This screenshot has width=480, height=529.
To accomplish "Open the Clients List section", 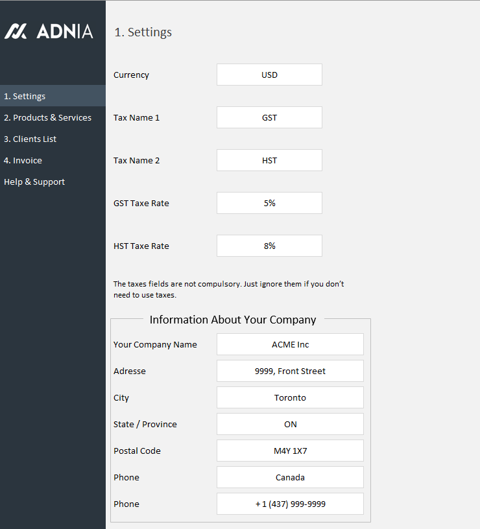I will tap(30, 139).
